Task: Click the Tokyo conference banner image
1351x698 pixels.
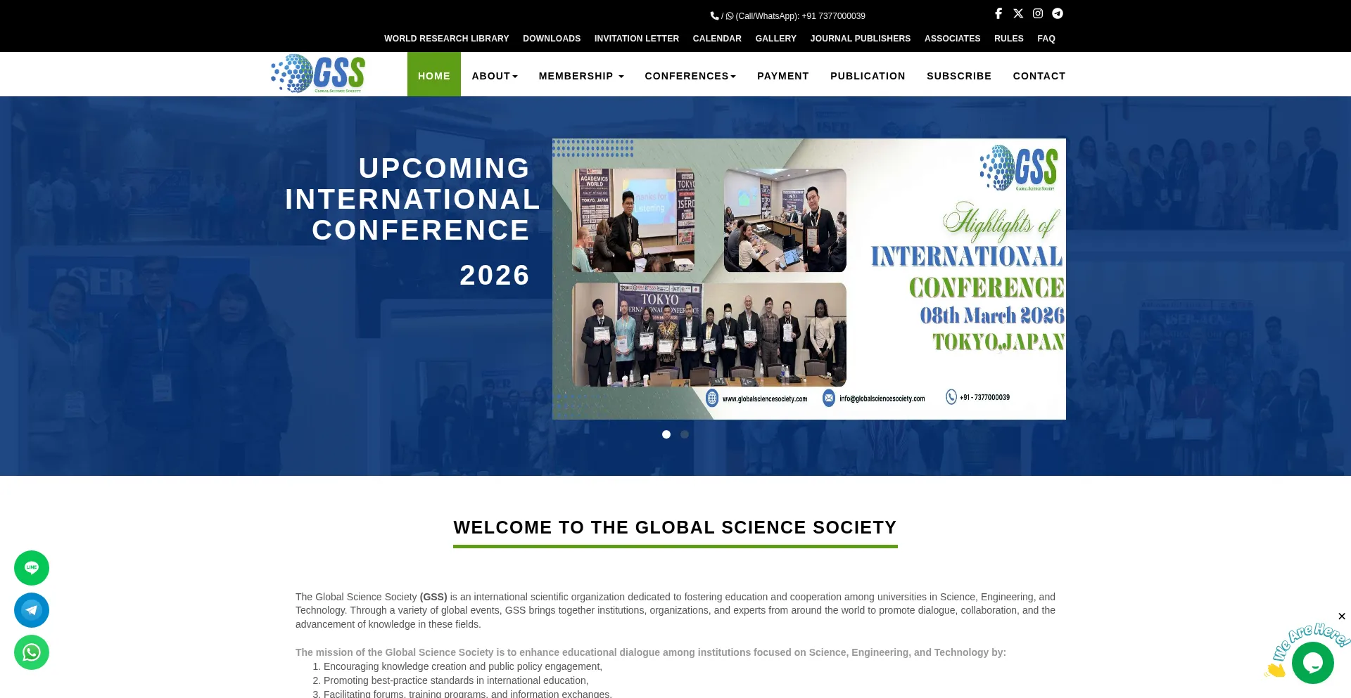Action: click(x=809, y=279)
